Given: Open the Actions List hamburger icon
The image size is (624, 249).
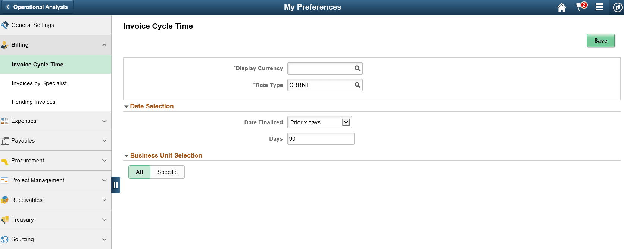Looking at the screenshot, I should [x=599, y=7].
